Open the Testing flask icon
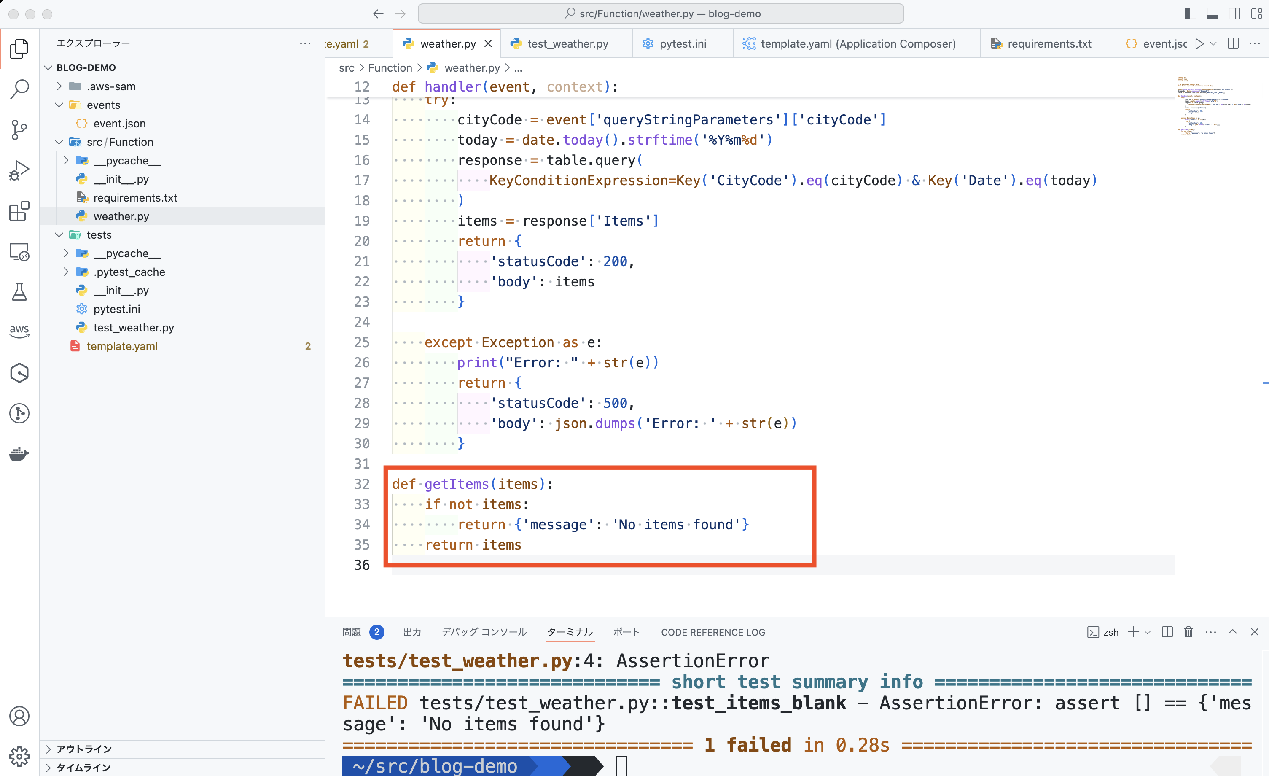Image resolution: width=1269 pixels, height=776 pixels. coord(19,292)
